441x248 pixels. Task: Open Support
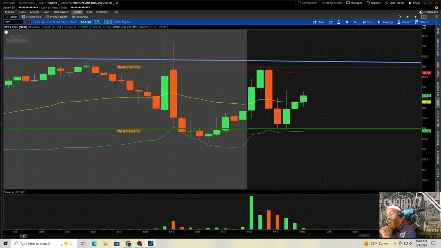click(373, 3)
